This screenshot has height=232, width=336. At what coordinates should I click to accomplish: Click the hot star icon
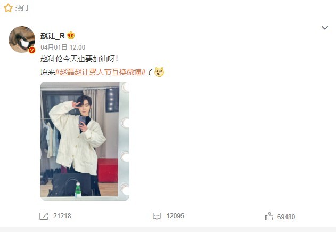pyautogui.click(x=8, y=8)
